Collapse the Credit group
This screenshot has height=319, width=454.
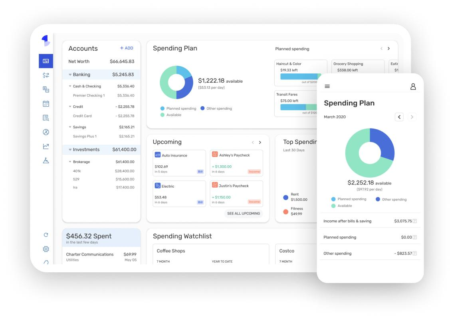click(70, 107)
